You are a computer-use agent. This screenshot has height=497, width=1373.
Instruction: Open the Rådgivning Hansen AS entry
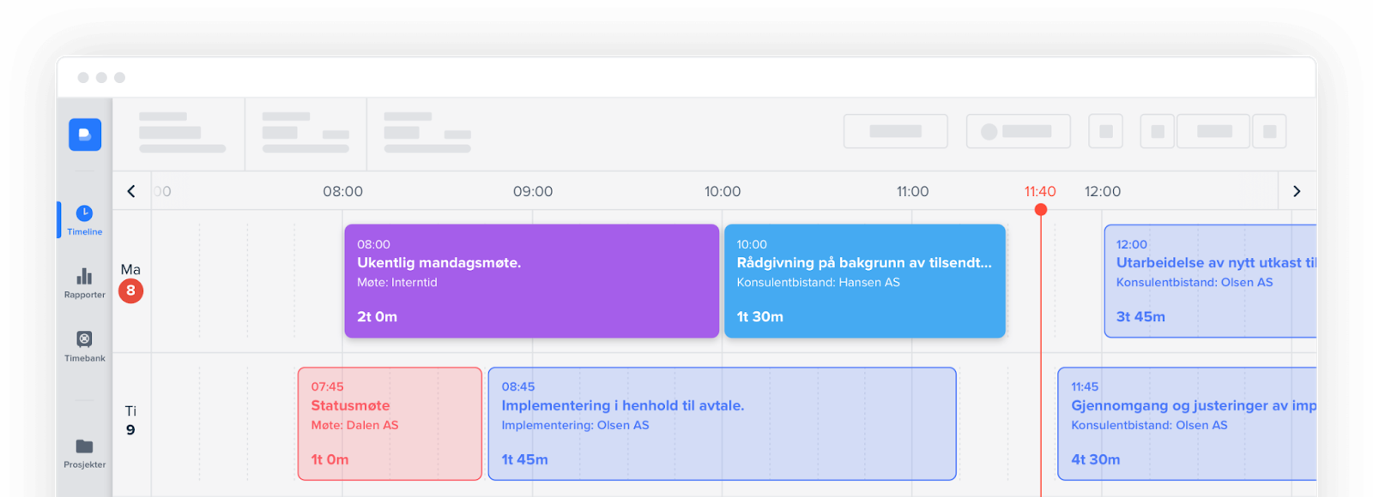864,281
